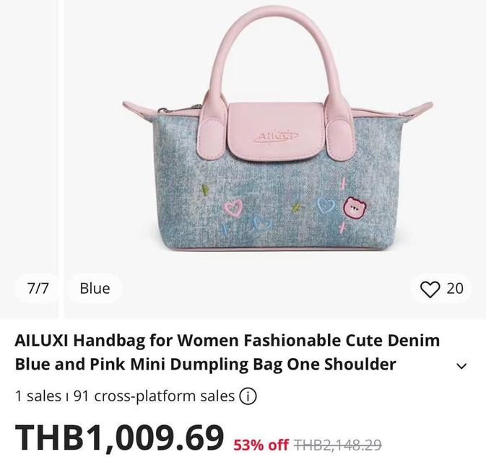Click the like count number 20
The height and width of the screenshot is (462, 486).
pyautogui.click(x=455, y=289)
